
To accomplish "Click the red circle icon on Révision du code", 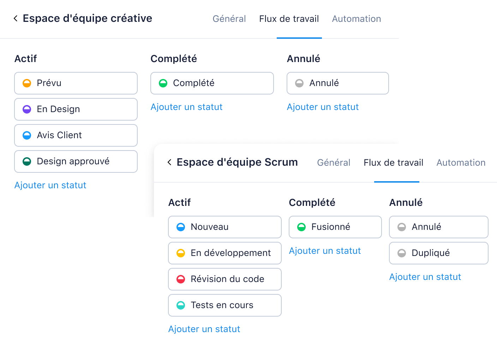I will [x=181, y=279].
